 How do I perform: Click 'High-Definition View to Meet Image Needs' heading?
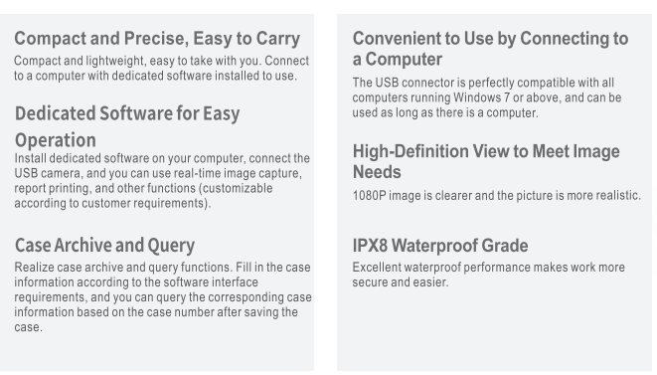[486, 161]
